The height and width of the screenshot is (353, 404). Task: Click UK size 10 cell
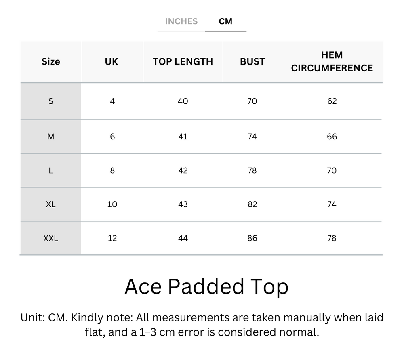tap(112, 204)
